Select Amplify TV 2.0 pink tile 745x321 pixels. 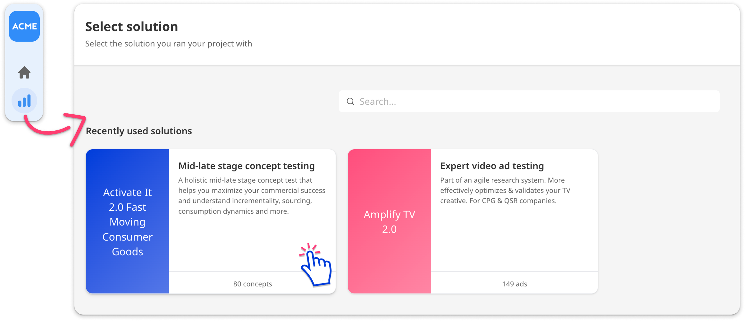tap(389, 221)
